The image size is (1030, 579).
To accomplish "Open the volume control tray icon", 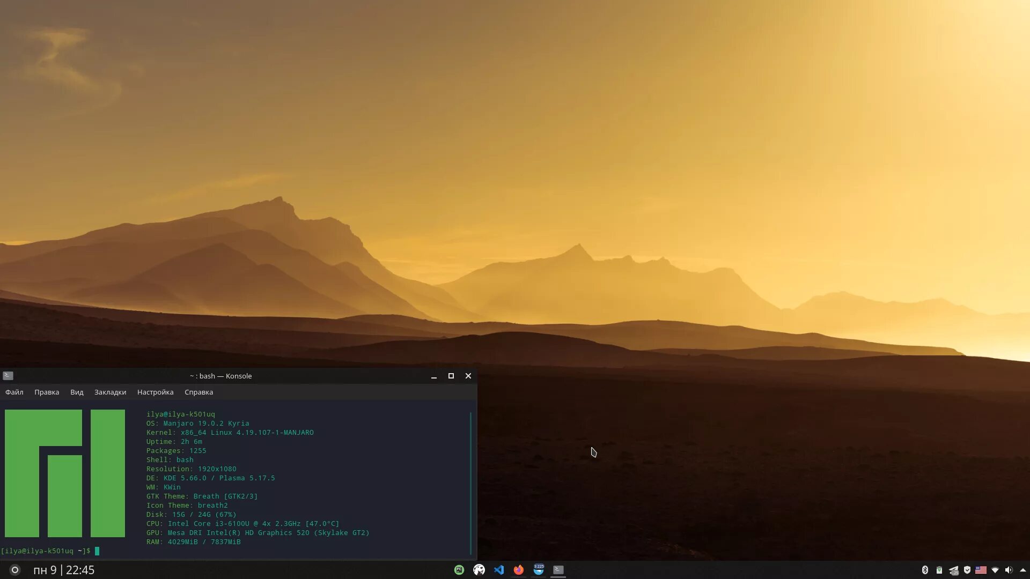I will pyautogui.click(x=1009, y=570).
